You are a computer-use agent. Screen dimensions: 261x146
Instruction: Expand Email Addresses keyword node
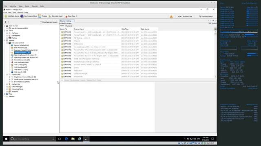click(9, 82)
